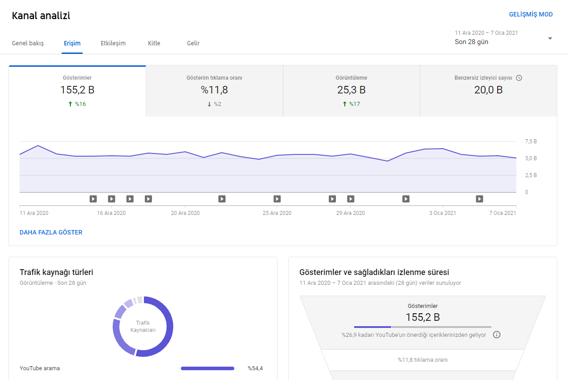568x380 pixels.
Task: Click the GELİŞMİŞ MOD link
Action: pyautogui.click(x=531, y=14)
